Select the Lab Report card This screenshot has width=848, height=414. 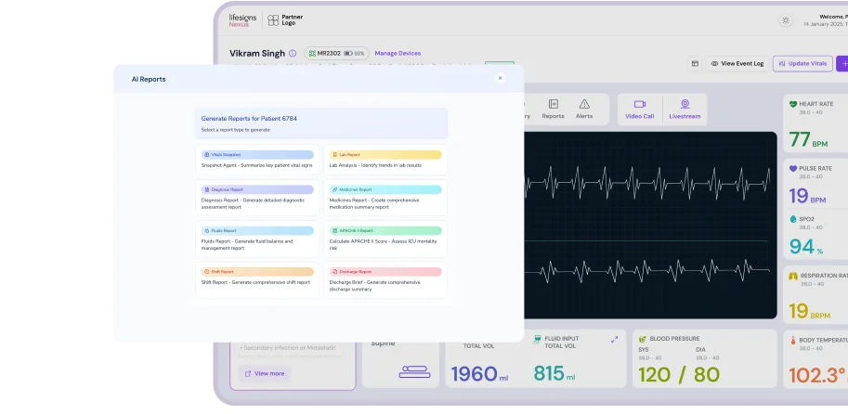pyautogui.click(x=385, y=160)
